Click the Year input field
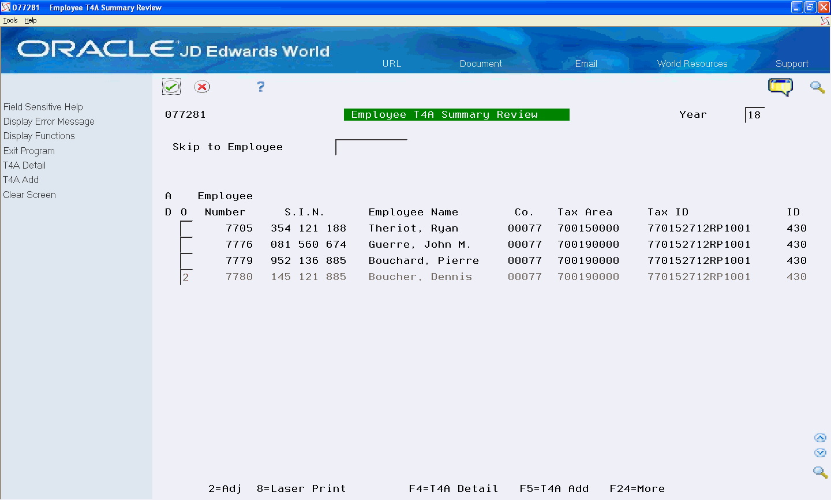Viewport: 831px width, 500px height. click(755, 115)
